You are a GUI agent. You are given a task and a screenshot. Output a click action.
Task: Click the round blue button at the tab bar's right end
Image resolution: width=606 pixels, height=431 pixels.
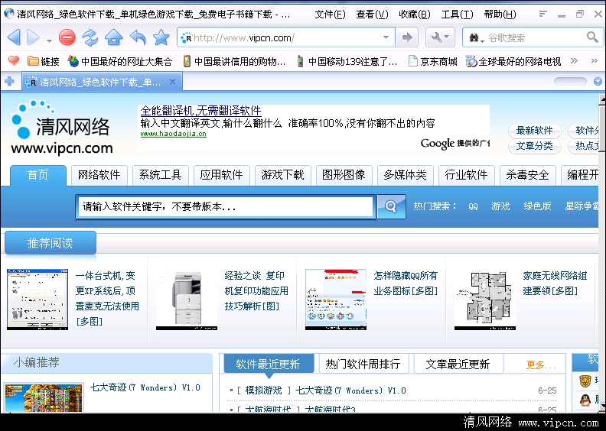598,82
